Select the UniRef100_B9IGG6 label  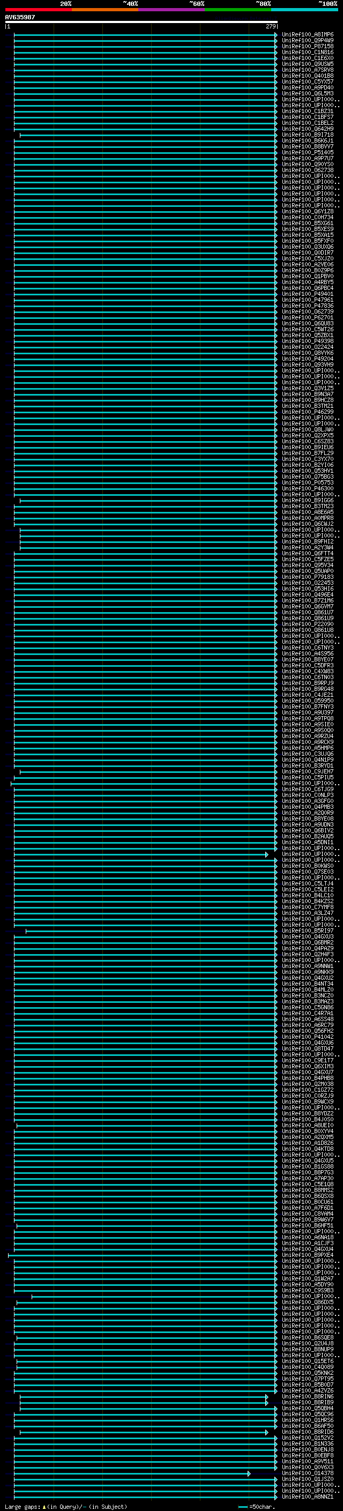pyautogui.click(x=308, y=500)
